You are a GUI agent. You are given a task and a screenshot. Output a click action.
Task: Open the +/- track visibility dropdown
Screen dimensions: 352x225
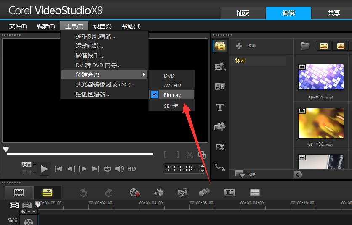tap(28, 212)
